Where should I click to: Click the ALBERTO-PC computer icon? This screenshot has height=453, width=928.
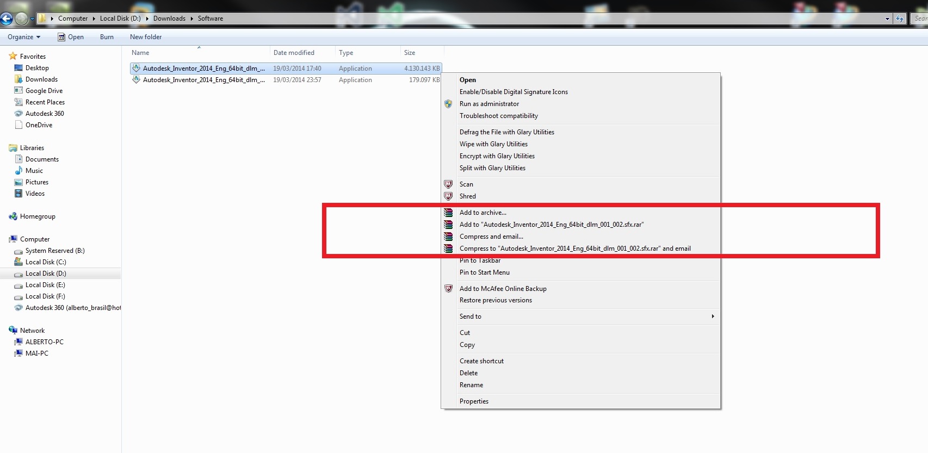coord(18,342)
